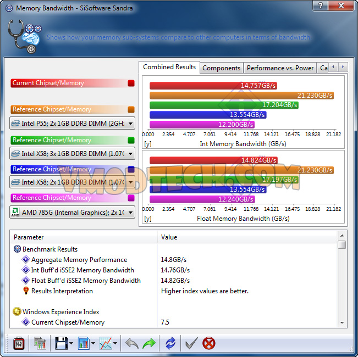The height and width of the screenshot is (357, 358).
Task: Click the gray checkmark OK icon
Action: coord(191,343)
